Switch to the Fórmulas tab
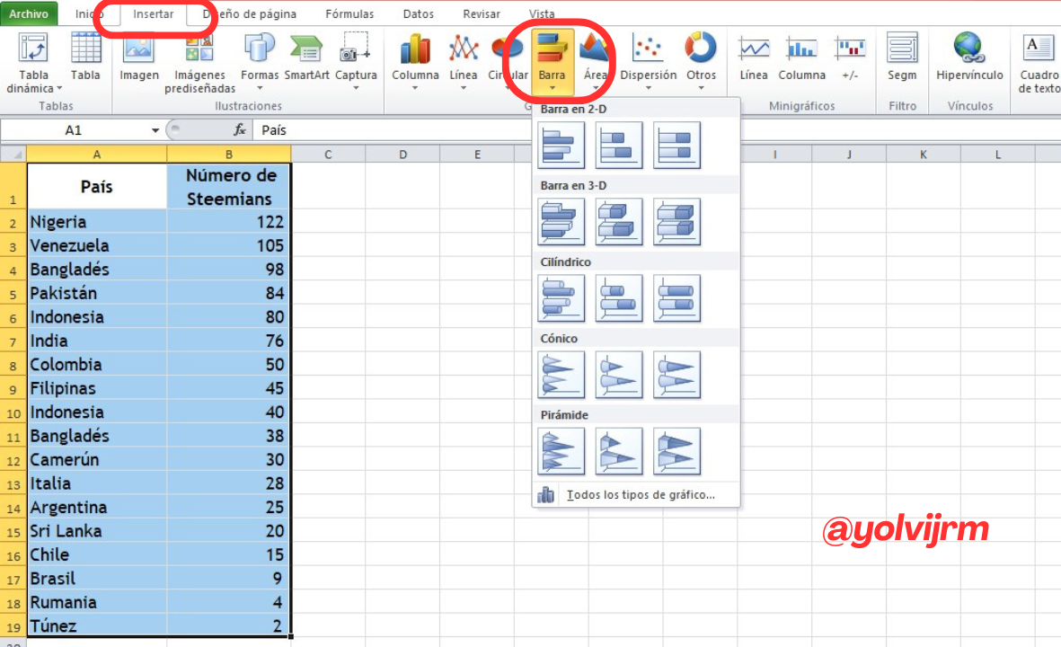1061x647 pixels. pos(349,13)
